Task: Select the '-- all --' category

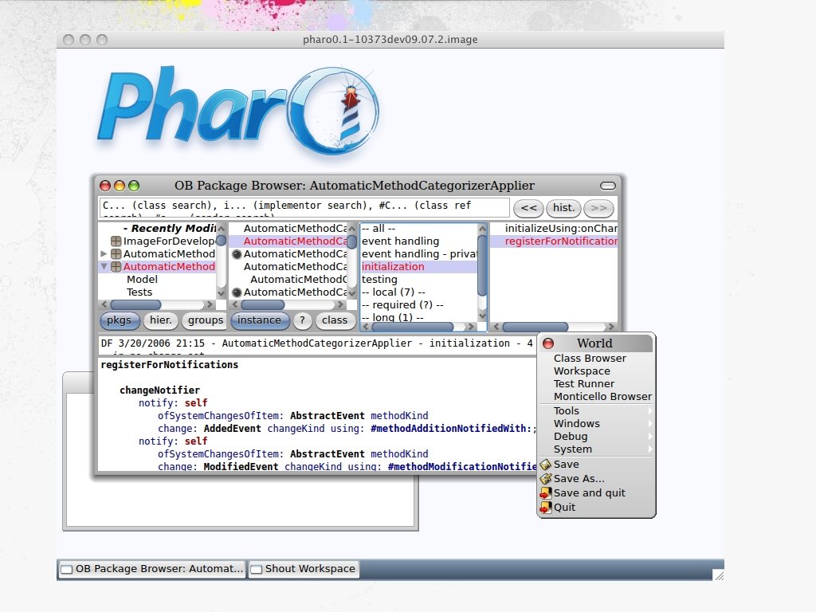Action: pos(419,229)
